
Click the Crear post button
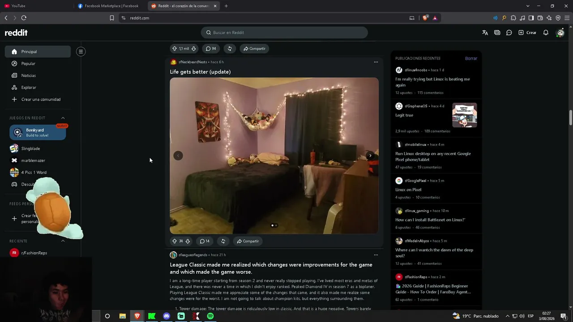(x=527, y=33)
